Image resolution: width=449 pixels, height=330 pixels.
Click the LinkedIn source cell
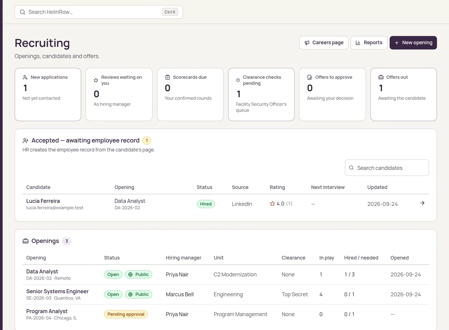pos(242,204)
